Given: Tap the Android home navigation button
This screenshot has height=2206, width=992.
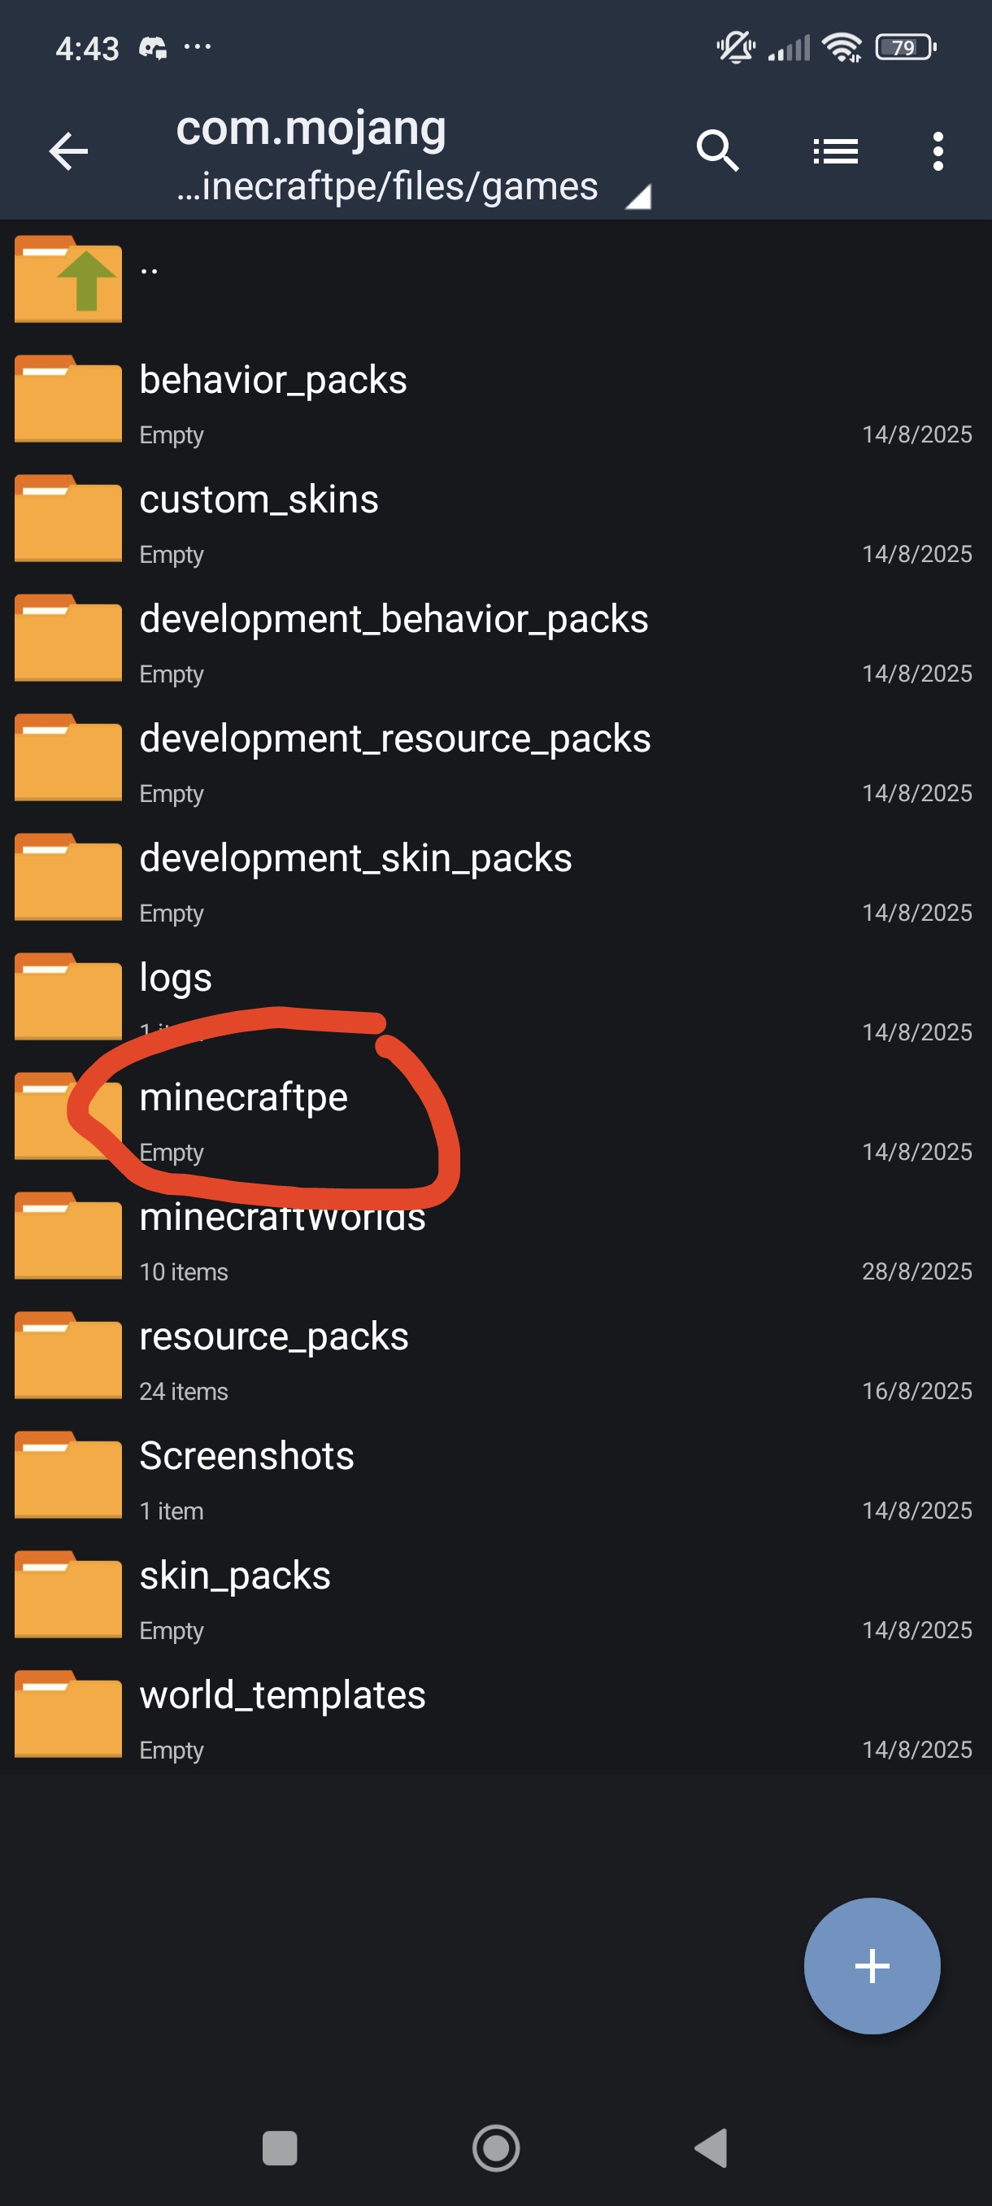Looking at the screenshot, I should (x=495, y=2147).
